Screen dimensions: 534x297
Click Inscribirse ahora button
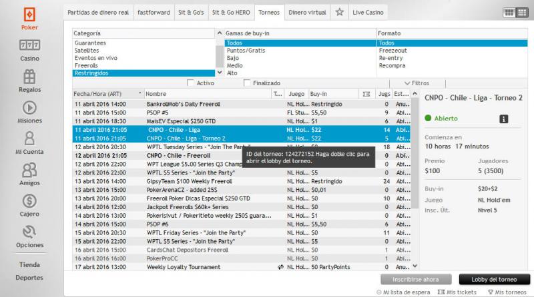coord(416,279)
